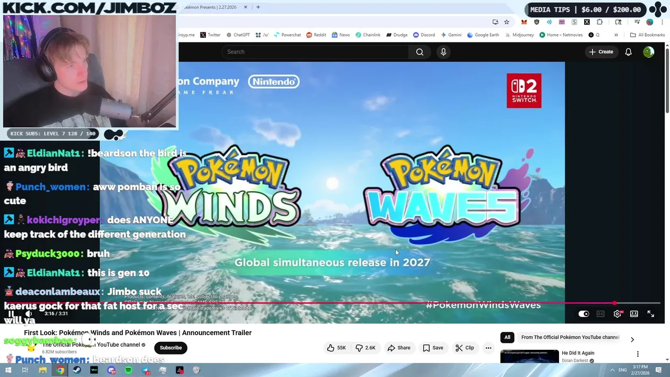Open Chrome three-dot menu

pyautogui.click(x=662, y=22)
